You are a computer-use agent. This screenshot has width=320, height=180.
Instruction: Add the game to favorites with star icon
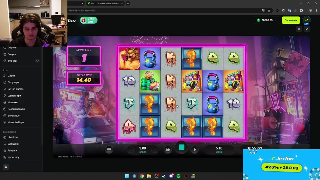point(299,29)
